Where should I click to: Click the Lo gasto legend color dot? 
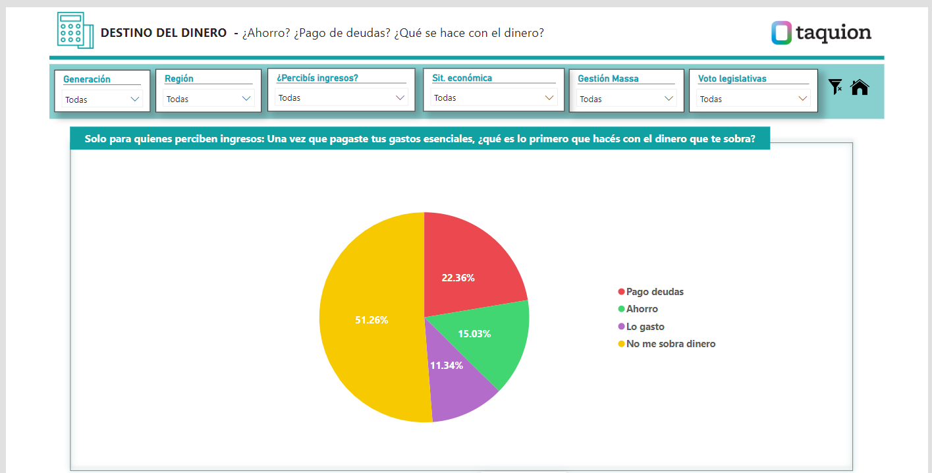click(621, 327)
